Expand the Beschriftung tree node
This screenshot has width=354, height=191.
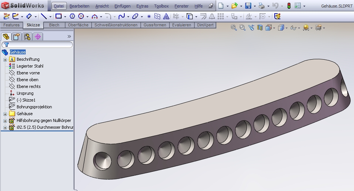pos(5,59)
